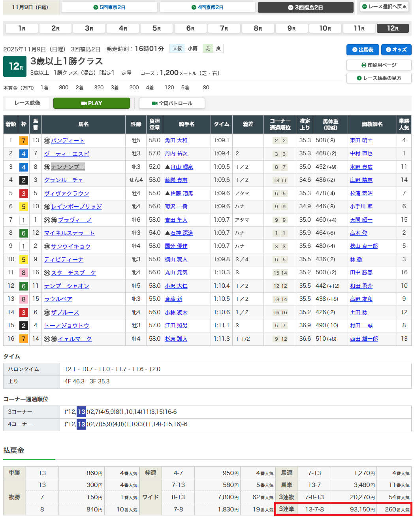Open レース結果の見方 help guide

point(378,78)
